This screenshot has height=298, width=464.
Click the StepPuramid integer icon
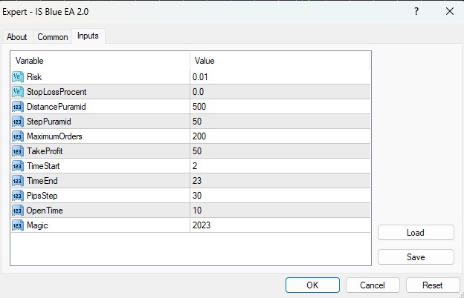point(18,122)
